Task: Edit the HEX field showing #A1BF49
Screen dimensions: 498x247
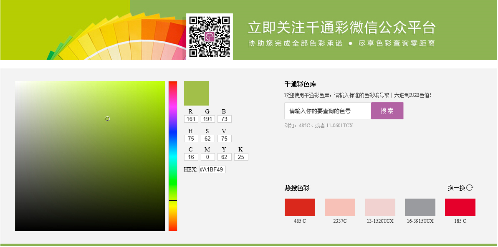Action: point(212,169)
